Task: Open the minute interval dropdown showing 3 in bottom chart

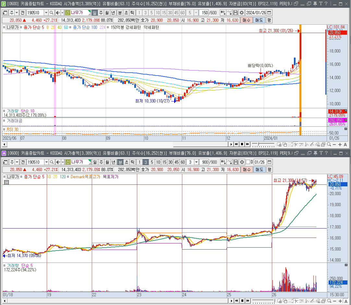Action: (x=196, y=162)
